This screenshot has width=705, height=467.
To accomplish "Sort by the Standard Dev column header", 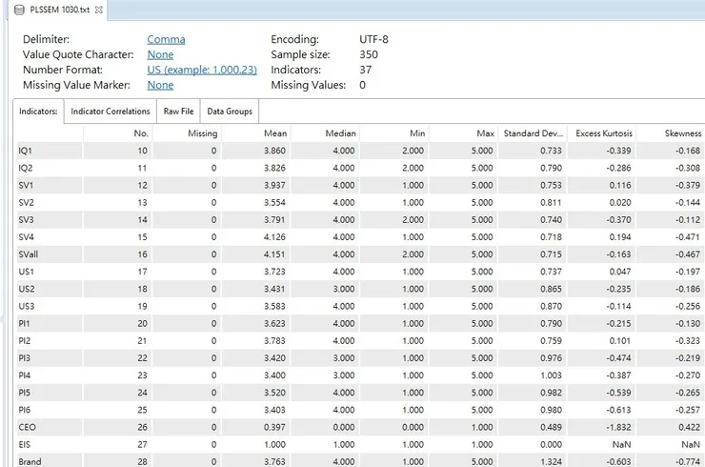I will [534, 133].
